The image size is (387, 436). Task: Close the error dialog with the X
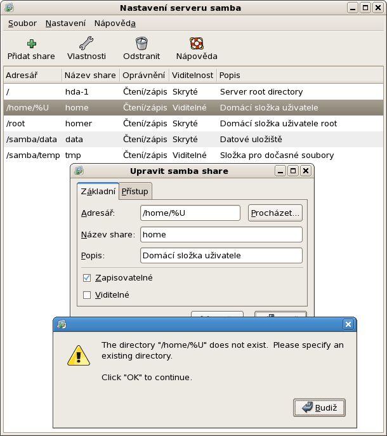click(x=348, y=324)
